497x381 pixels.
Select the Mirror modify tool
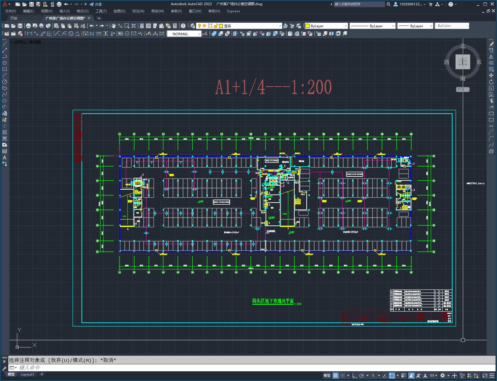click(491, 57)
